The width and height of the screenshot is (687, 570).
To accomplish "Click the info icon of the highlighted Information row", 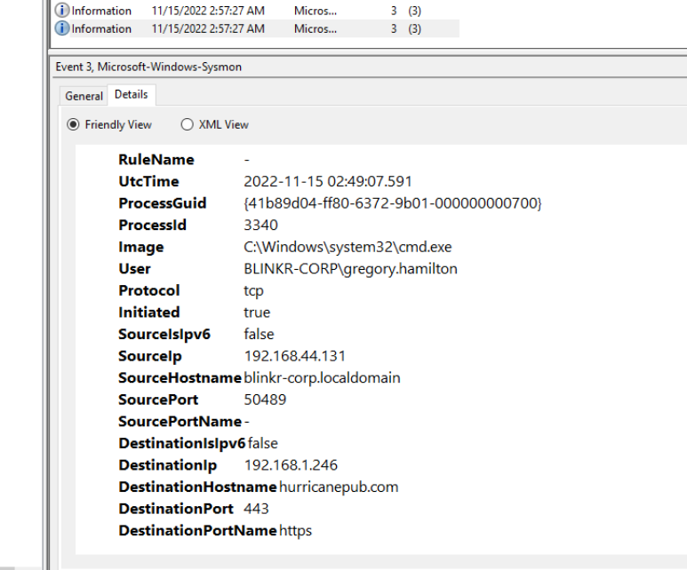I will (x=62, y=28).
